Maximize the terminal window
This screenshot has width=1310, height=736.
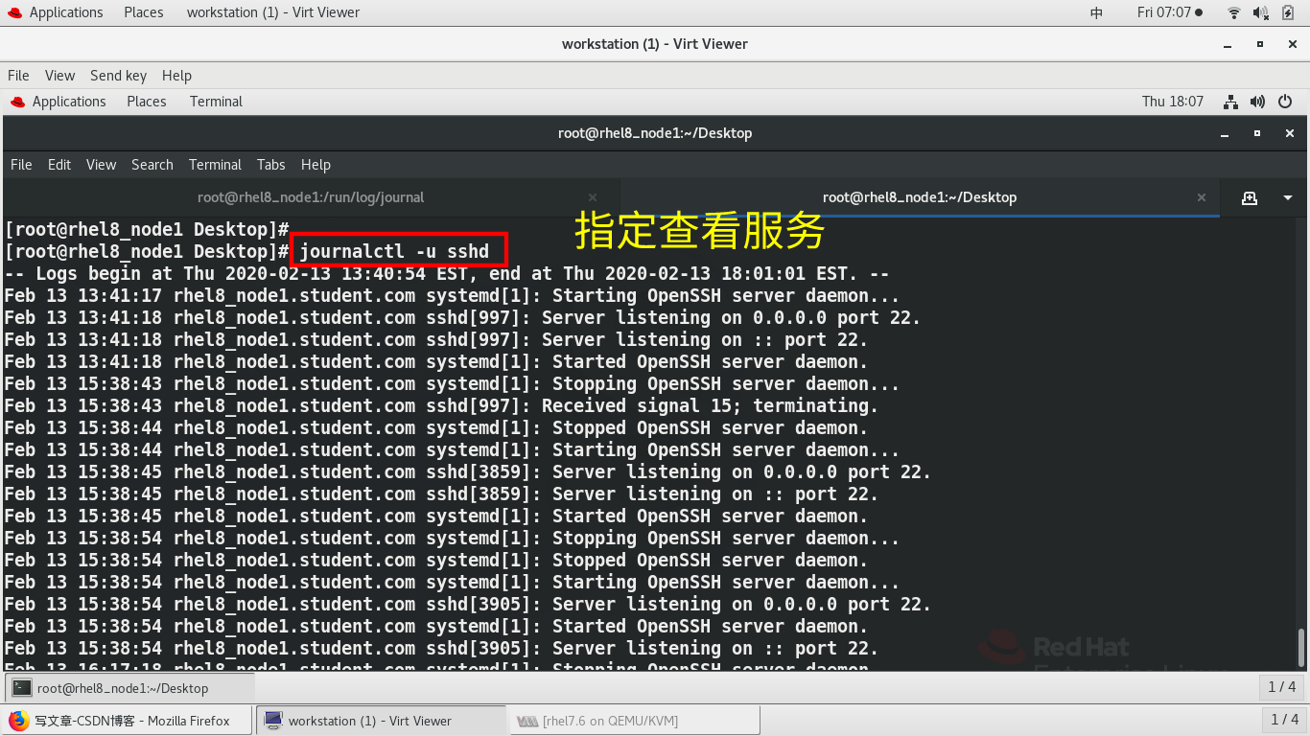pos(1257,133)
